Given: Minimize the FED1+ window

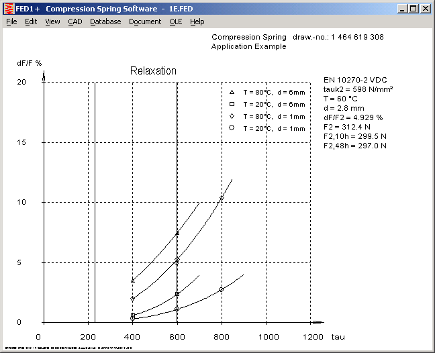Looking at the screenshot, I should click(401, 9).
